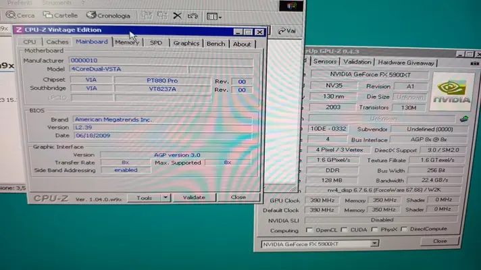The width and height of the screenshot is (481, 270).
Task: Click the DirectX Support 9.0 / SM2.0 value
Action: coord(443,150)
